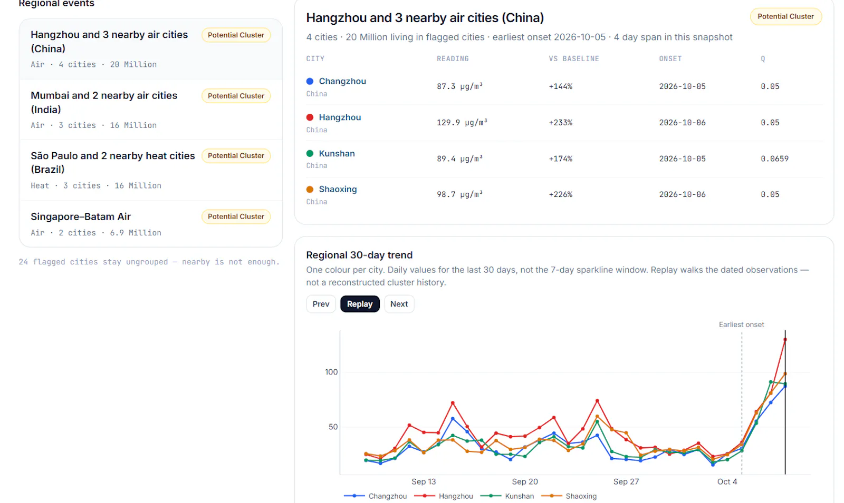Screen dimensions: 844x503
Task: Open the Mumbai and 2 nearby air cities event
Action: [x=151, y=110]
